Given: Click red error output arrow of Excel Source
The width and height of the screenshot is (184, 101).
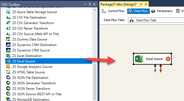Looking at the screenshot, I should coord(161,69).
